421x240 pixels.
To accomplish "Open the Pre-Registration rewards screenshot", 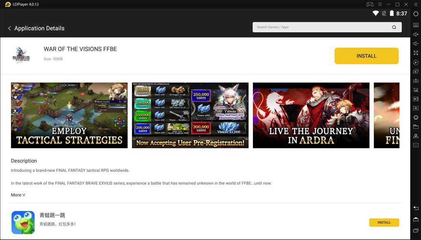I will pyautogui.click(x=190, y=115).
